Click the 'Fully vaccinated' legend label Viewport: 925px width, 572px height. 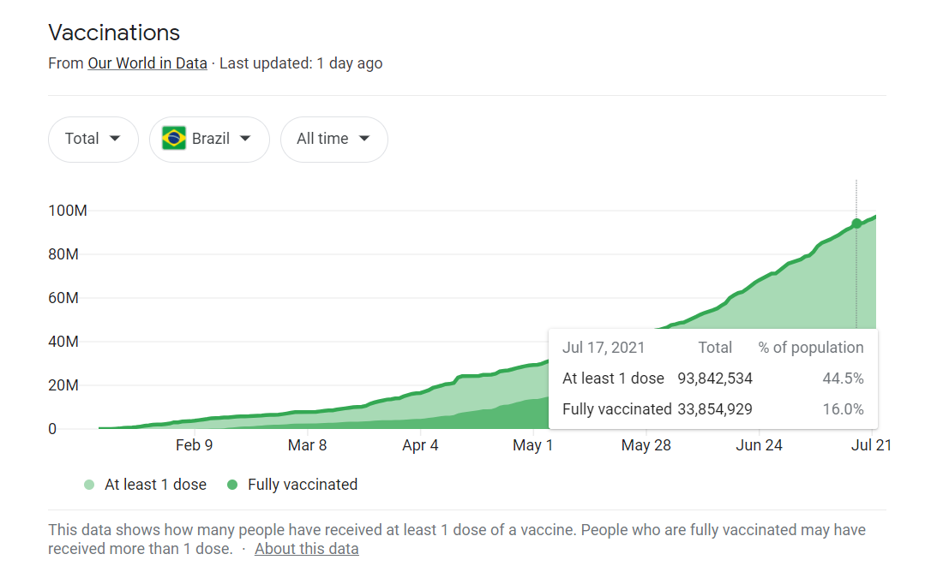[x=303, y=485]
